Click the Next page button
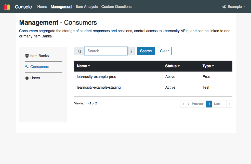Screen dimensions: 251x164 pos(219,104)
